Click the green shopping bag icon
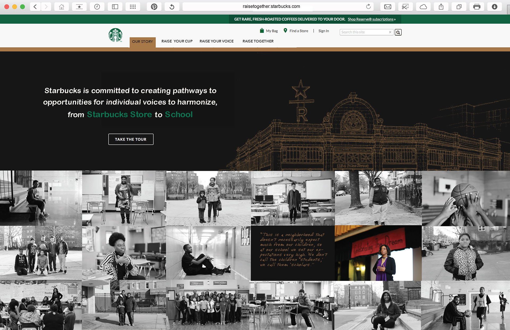The image size is (510, 330). (262, 31)
